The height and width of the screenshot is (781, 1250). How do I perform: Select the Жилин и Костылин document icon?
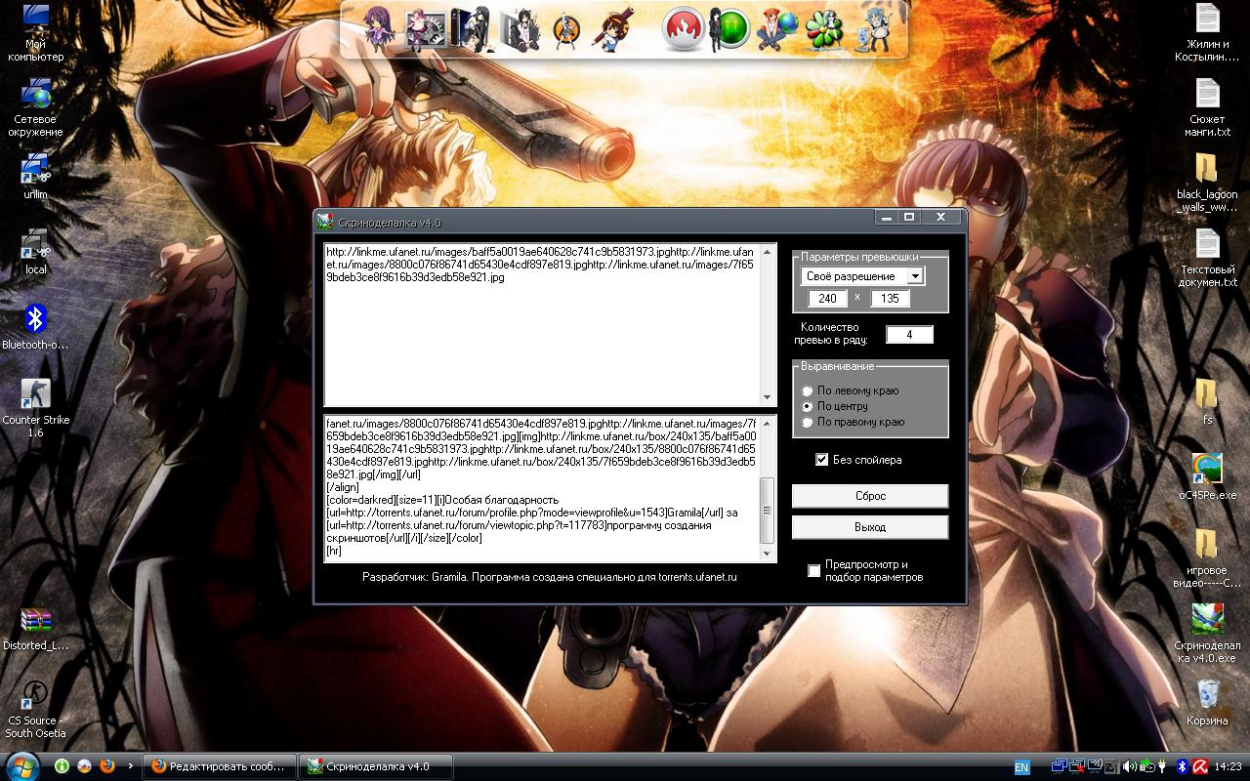tap(1207, 32)
